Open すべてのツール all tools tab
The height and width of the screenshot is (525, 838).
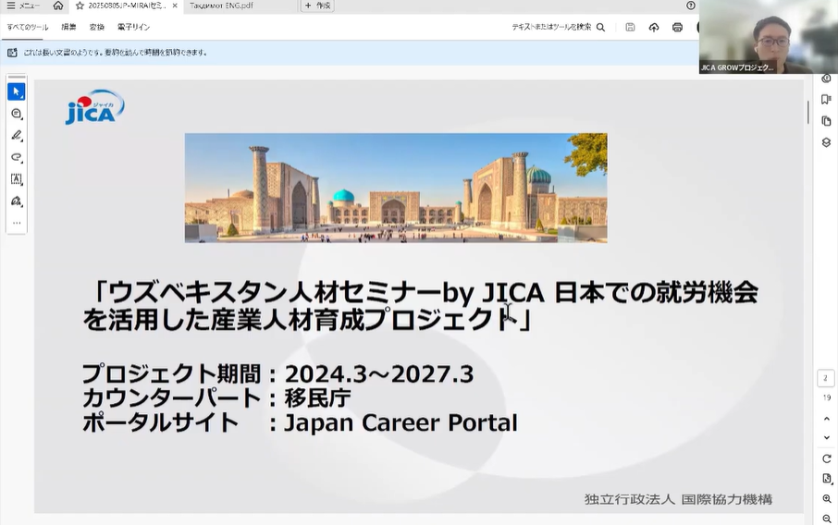27,27
